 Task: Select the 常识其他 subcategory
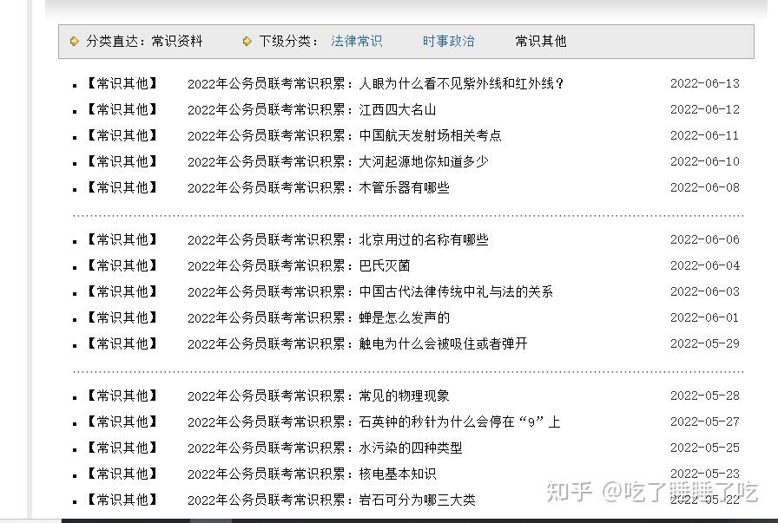tap(541, 41)
